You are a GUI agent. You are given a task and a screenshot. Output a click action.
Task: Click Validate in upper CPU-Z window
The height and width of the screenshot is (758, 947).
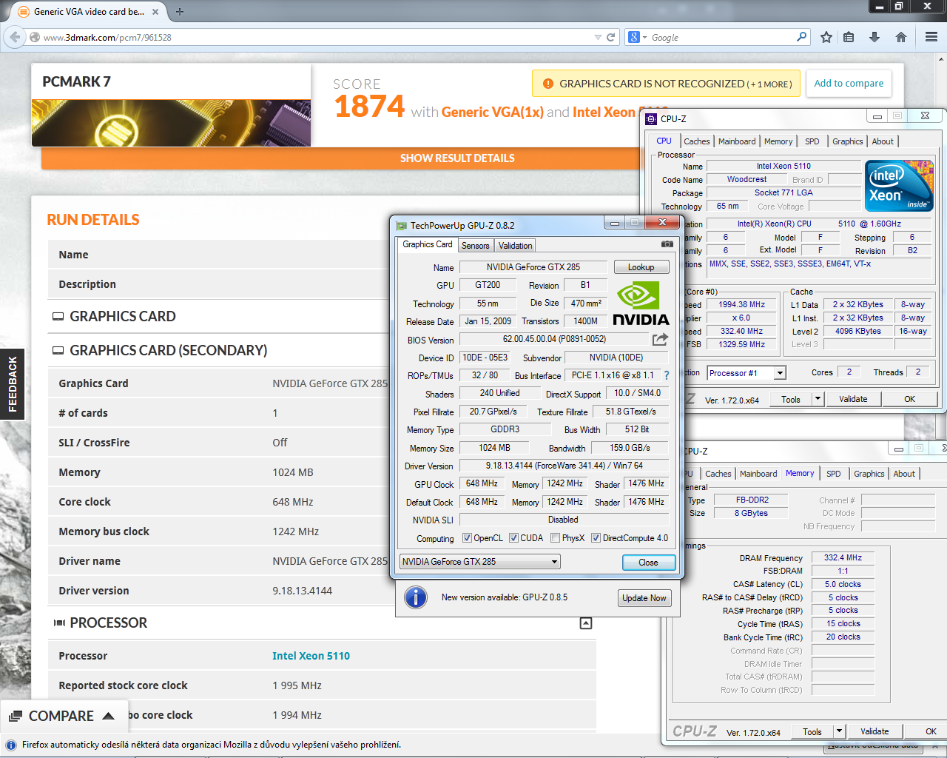pos(853,399)
